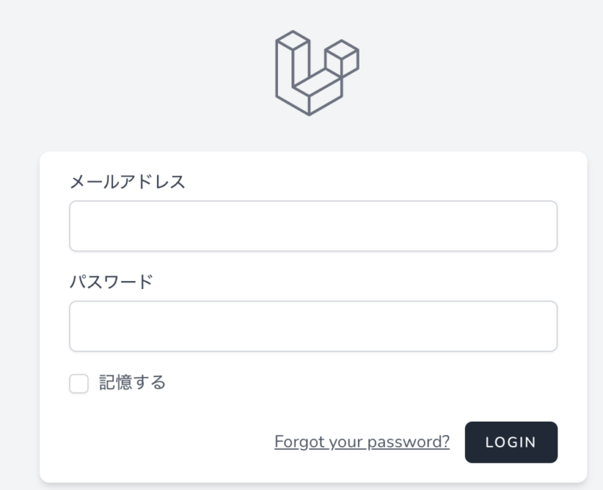Click the Laravel logo above the form
603x490 pixels.
[x=316, y=73]
